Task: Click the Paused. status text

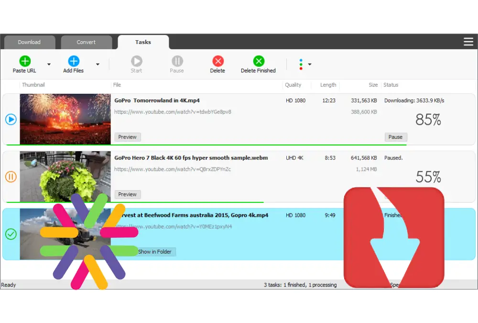Action: point(393,158)
